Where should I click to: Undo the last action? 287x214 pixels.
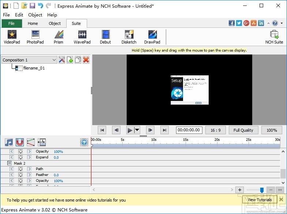click(40, 6)
